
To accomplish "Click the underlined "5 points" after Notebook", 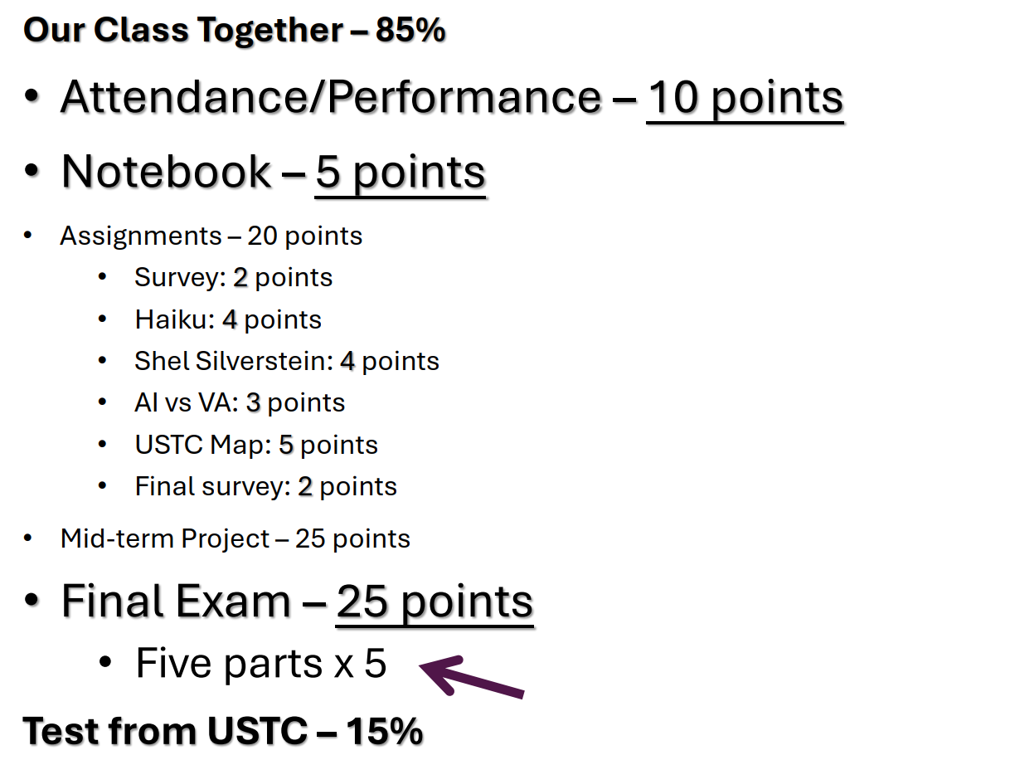I will [400, 172].
